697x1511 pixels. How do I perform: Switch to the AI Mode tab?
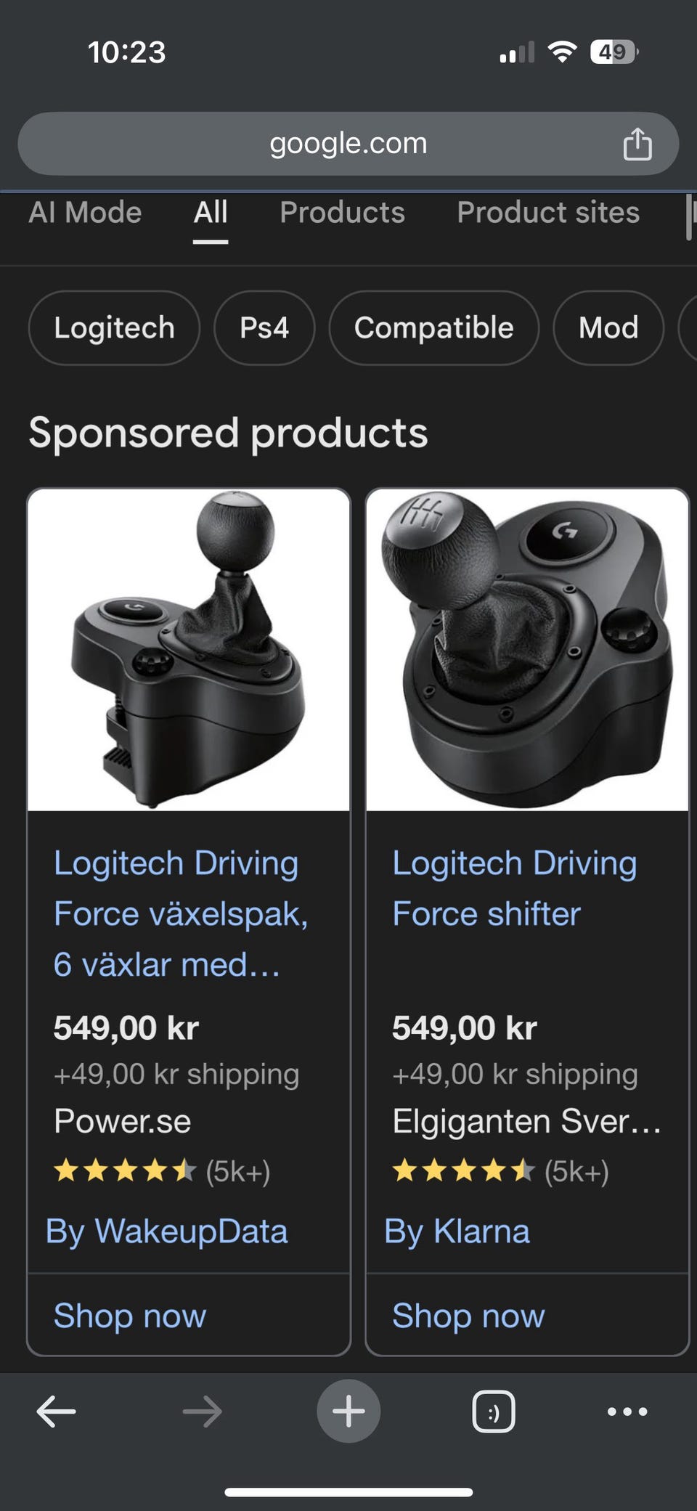(85, 213)
